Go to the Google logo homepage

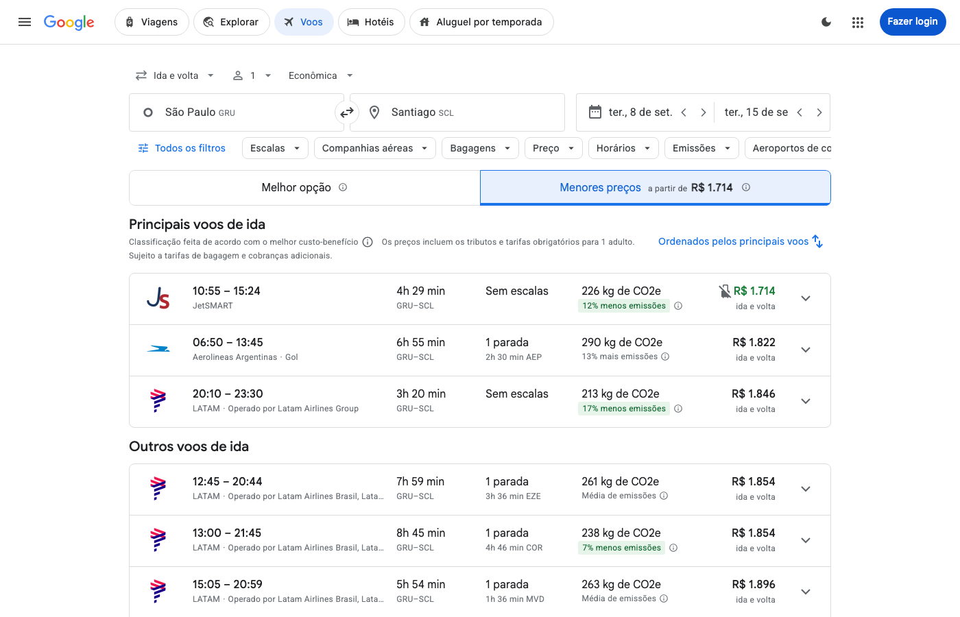pyautogui.click(x=69, y=22)
